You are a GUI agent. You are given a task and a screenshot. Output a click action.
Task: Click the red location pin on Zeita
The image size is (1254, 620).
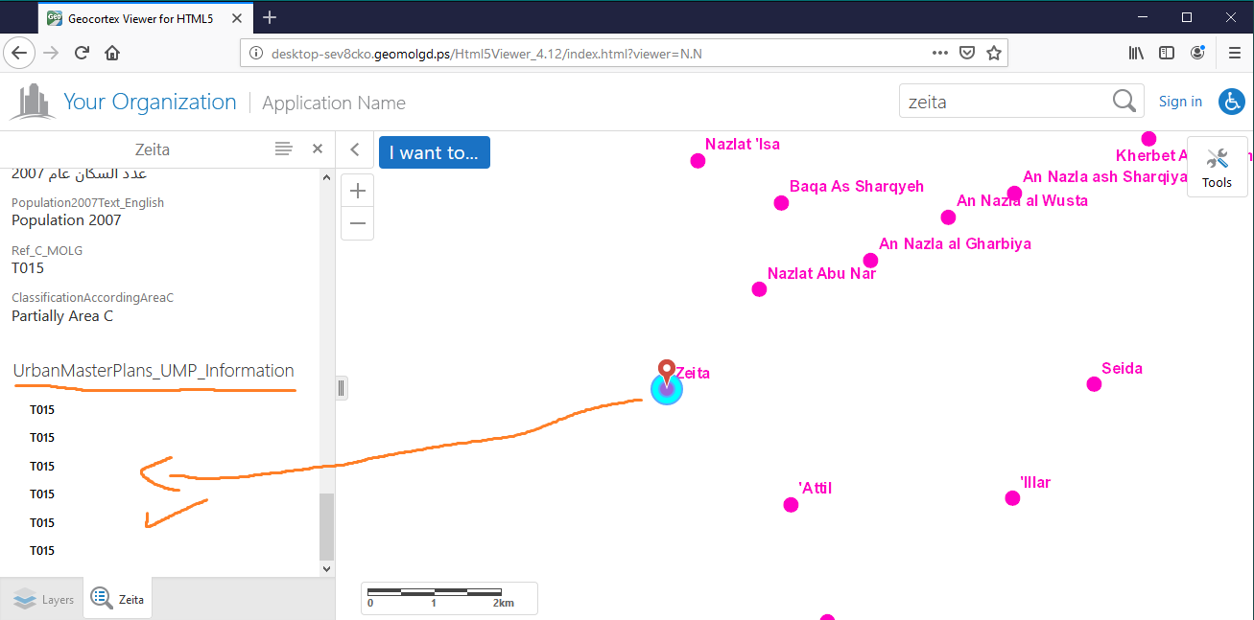point(666,374)
